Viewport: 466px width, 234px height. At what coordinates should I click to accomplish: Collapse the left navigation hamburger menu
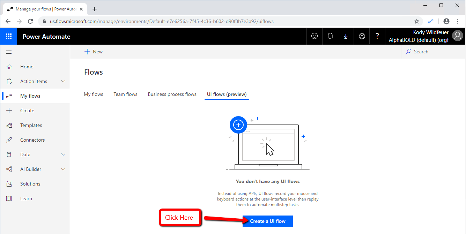pyautogui.click(x=9, y=52)
